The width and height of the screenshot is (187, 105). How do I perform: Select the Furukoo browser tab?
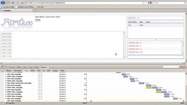[x=17, y=10]
